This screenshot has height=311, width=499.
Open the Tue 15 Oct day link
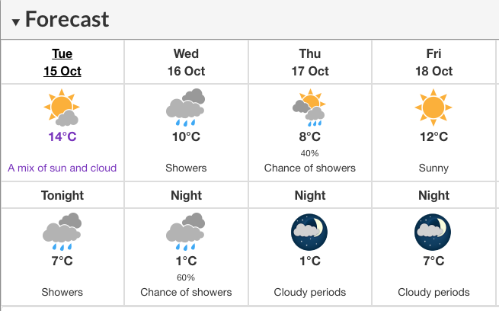pos(62,62)
